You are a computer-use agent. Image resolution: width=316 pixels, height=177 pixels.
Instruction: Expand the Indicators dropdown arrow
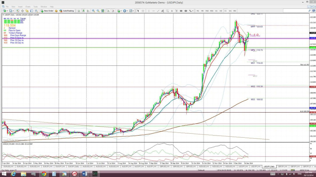(x=121, y=11)
